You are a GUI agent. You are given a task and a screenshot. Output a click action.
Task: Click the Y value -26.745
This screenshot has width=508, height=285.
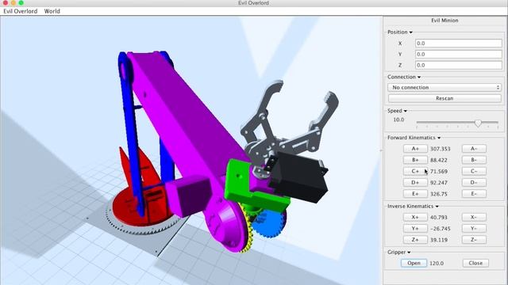440,229
